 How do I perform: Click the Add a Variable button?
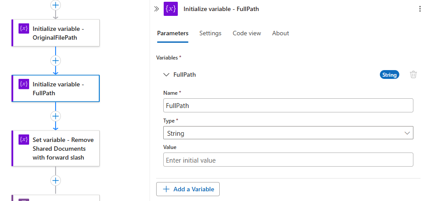tap(188, 189)
